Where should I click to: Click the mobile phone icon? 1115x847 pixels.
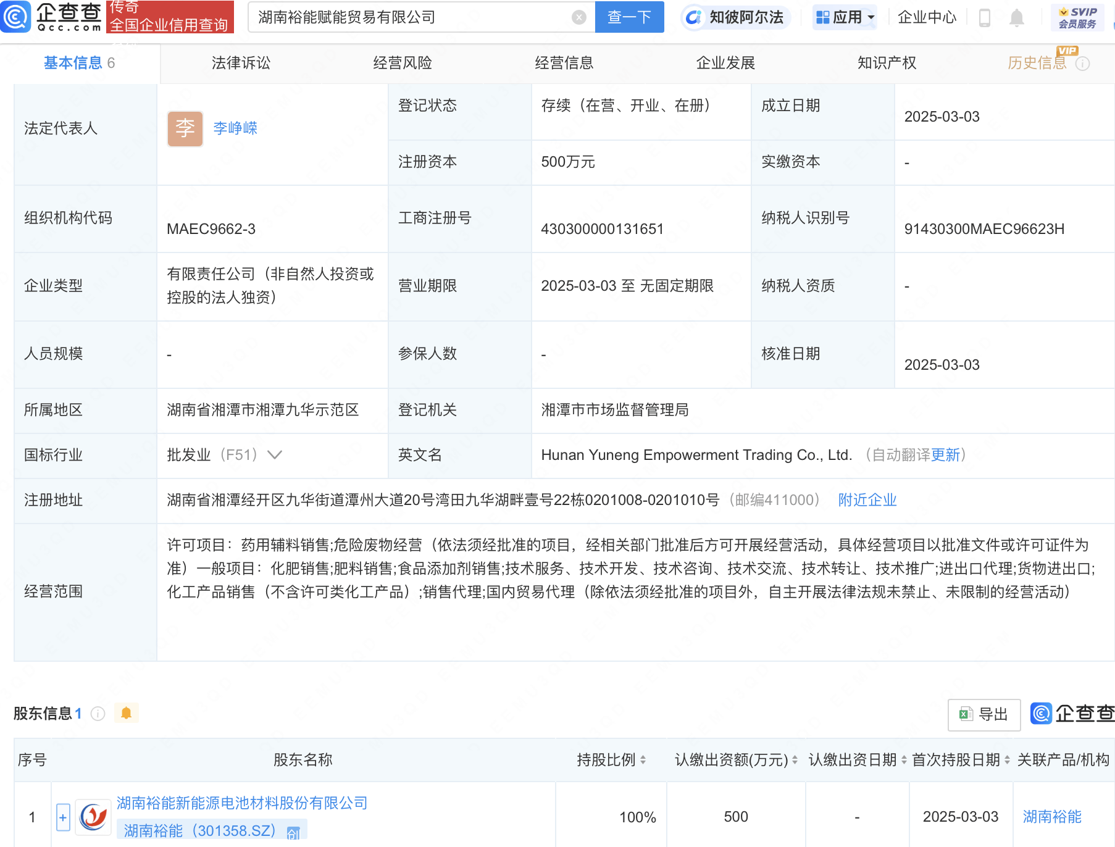tap(985, 18)
